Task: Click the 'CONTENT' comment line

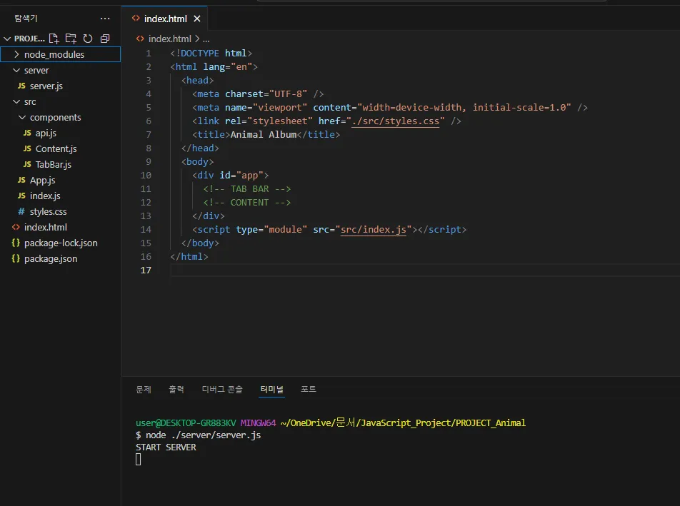Action: tap(246, 202)
